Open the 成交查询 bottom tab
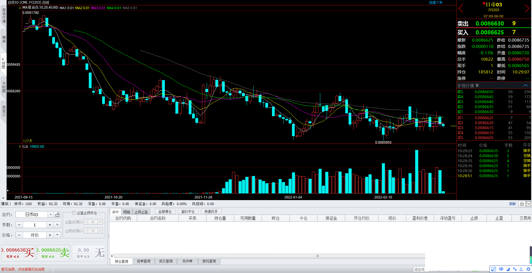This screenshot has width=532, height=273. (166, 261)
